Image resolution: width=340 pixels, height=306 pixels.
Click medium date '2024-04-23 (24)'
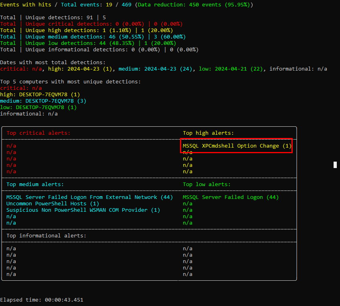[x=168, y=69]
